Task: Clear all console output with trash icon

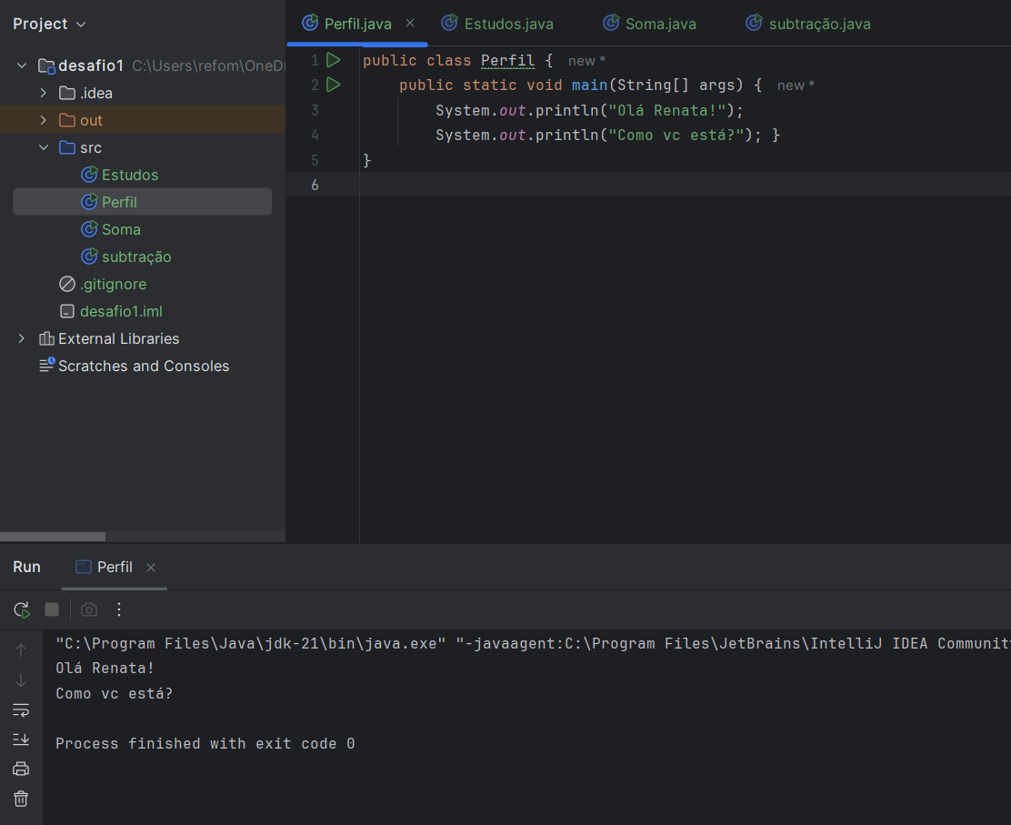Action: (x=21, y=799)
